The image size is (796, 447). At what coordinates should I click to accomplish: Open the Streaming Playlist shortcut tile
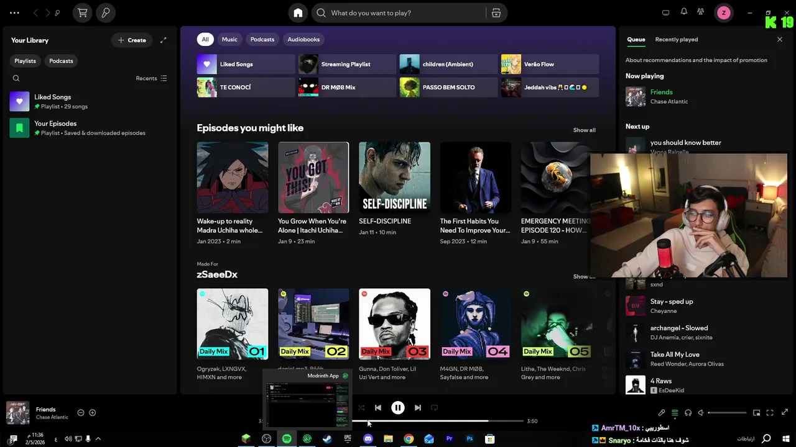pyautogui.click(x=347, y=64)
